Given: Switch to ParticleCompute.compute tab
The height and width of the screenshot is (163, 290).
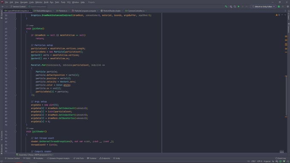Looking at the screenshot, I should pyautogui.click(x=85, y=11).
